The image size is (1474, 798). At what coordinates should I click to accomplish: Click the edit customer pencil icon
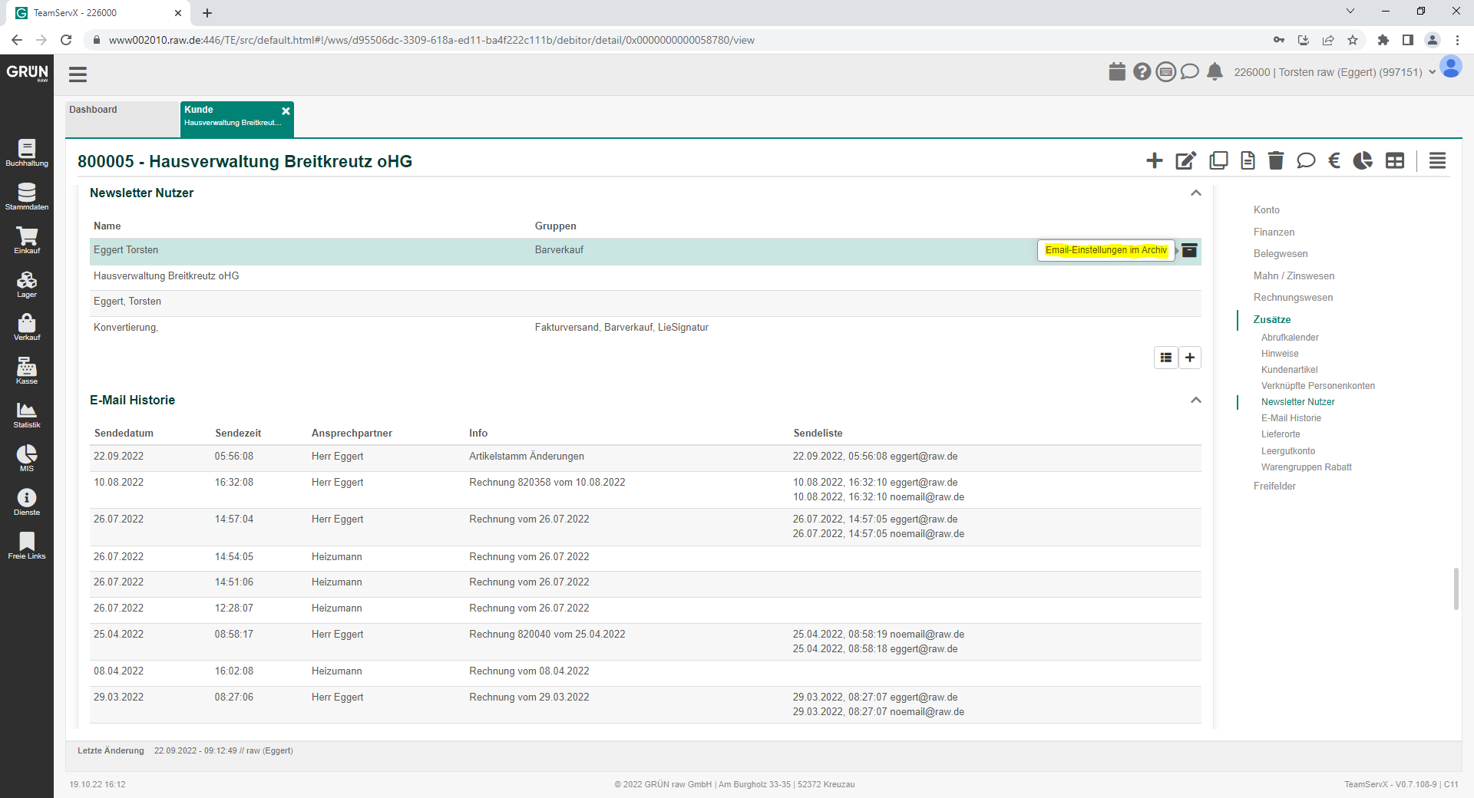pos(1185,160)
